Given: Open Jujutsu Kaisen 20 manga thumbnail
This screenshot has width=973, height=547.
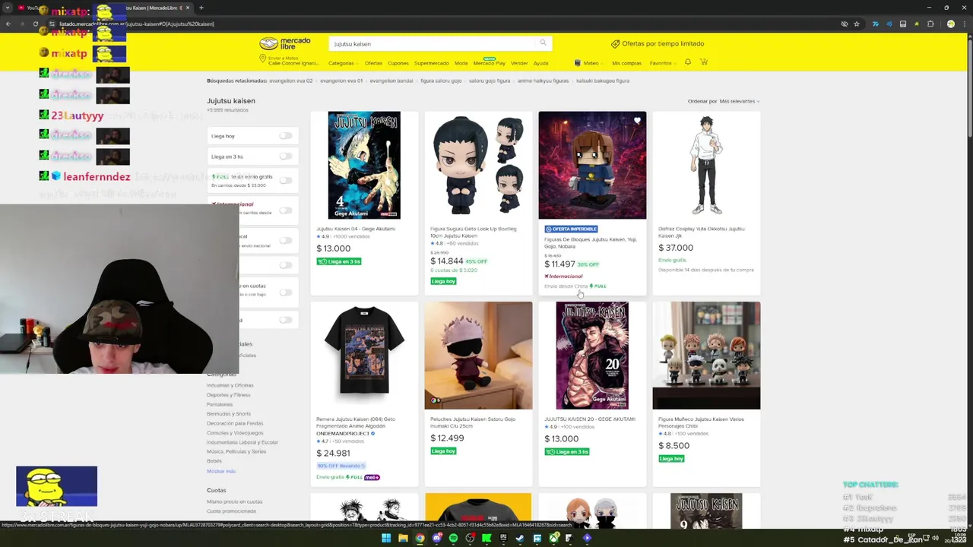Looking at the screenshot, I should pos(592,356).
